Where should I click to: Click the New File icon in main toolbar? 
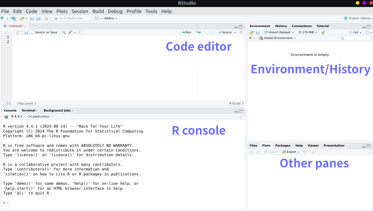coord(2,18)
